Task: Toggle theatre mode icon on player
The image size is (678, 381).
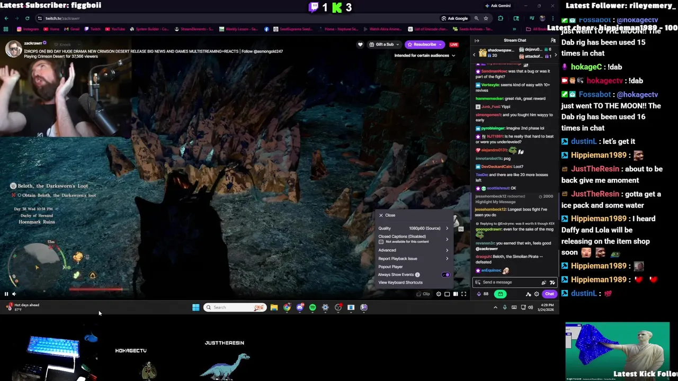Action: tap(447, 294)
